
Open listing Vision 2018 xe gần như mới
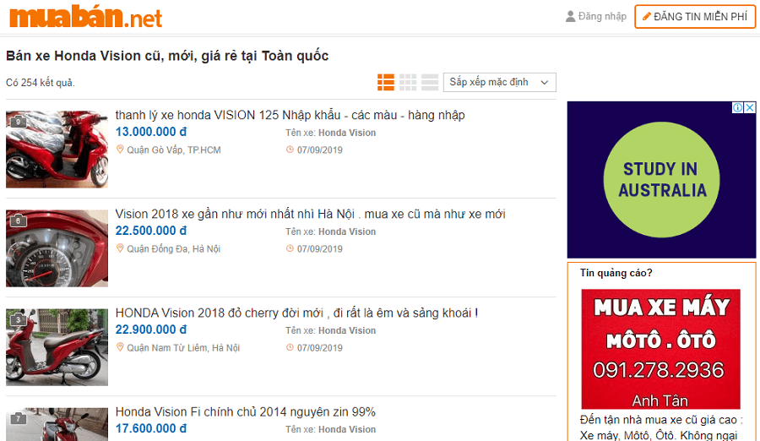[310, 214]
